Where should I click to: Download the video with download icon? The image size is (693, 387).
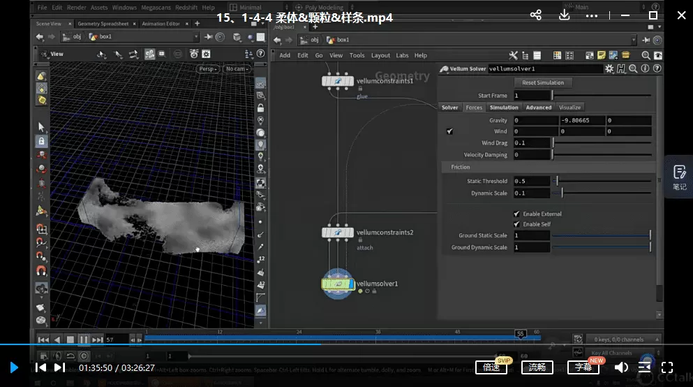[565, 15]
